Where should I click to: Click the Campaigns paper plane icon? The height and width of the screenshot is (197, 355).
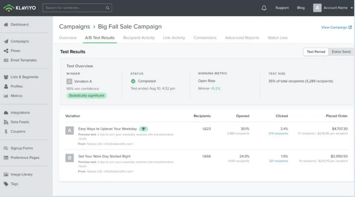(6, 41)
